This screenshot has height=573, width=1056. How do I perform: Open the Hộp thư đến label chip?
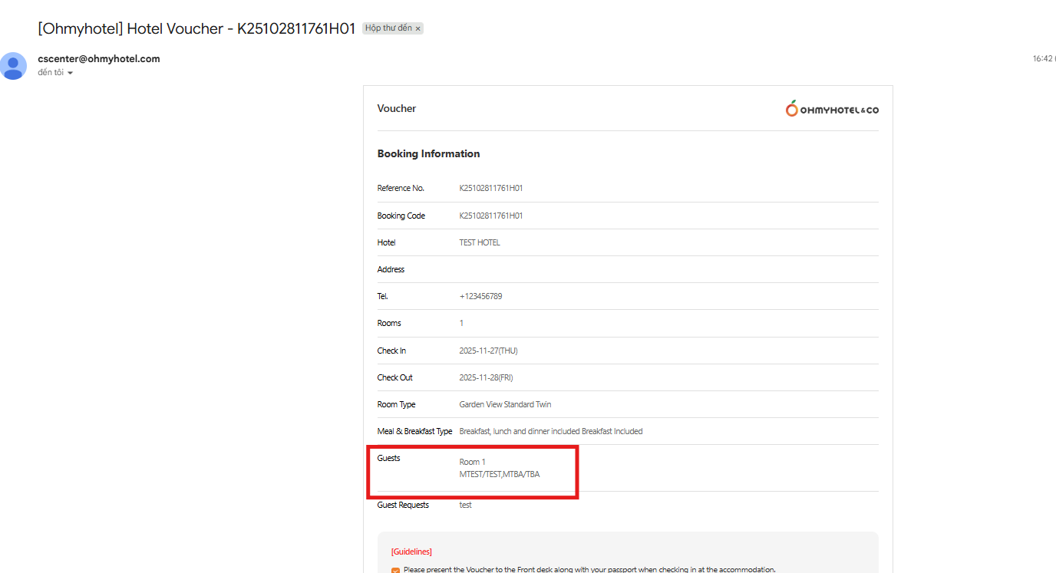click(388, 28)
